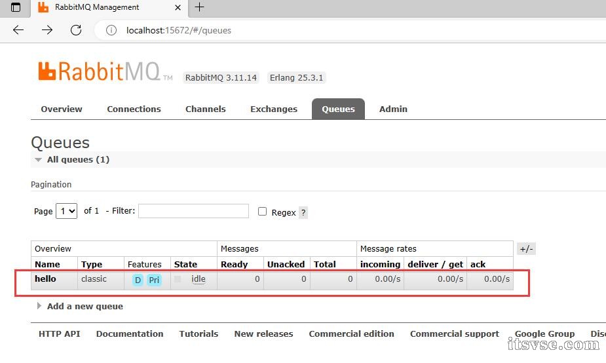Click the idle state text
Image resolution: width=606 pixels, height=363 pixels.
click(199, 279)
